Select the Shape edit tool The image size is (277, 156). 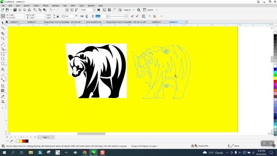pos(3,28)
